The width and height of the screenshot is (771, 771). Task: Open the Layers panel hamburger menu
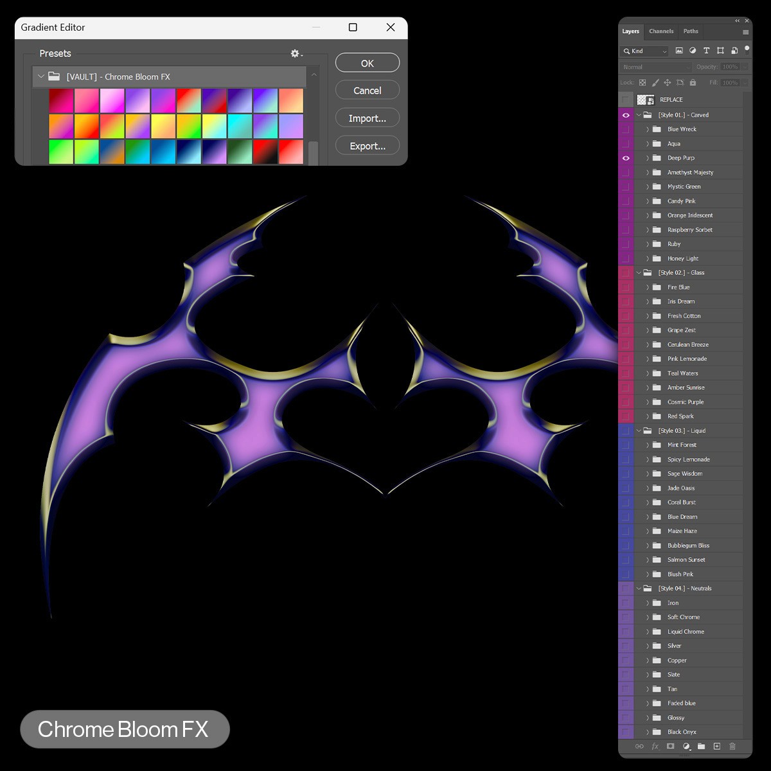coord(745,31)
